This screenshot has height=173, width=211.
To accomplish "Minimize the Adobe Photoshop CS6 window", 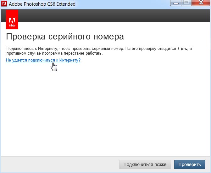I will click(x=176, y=3).
